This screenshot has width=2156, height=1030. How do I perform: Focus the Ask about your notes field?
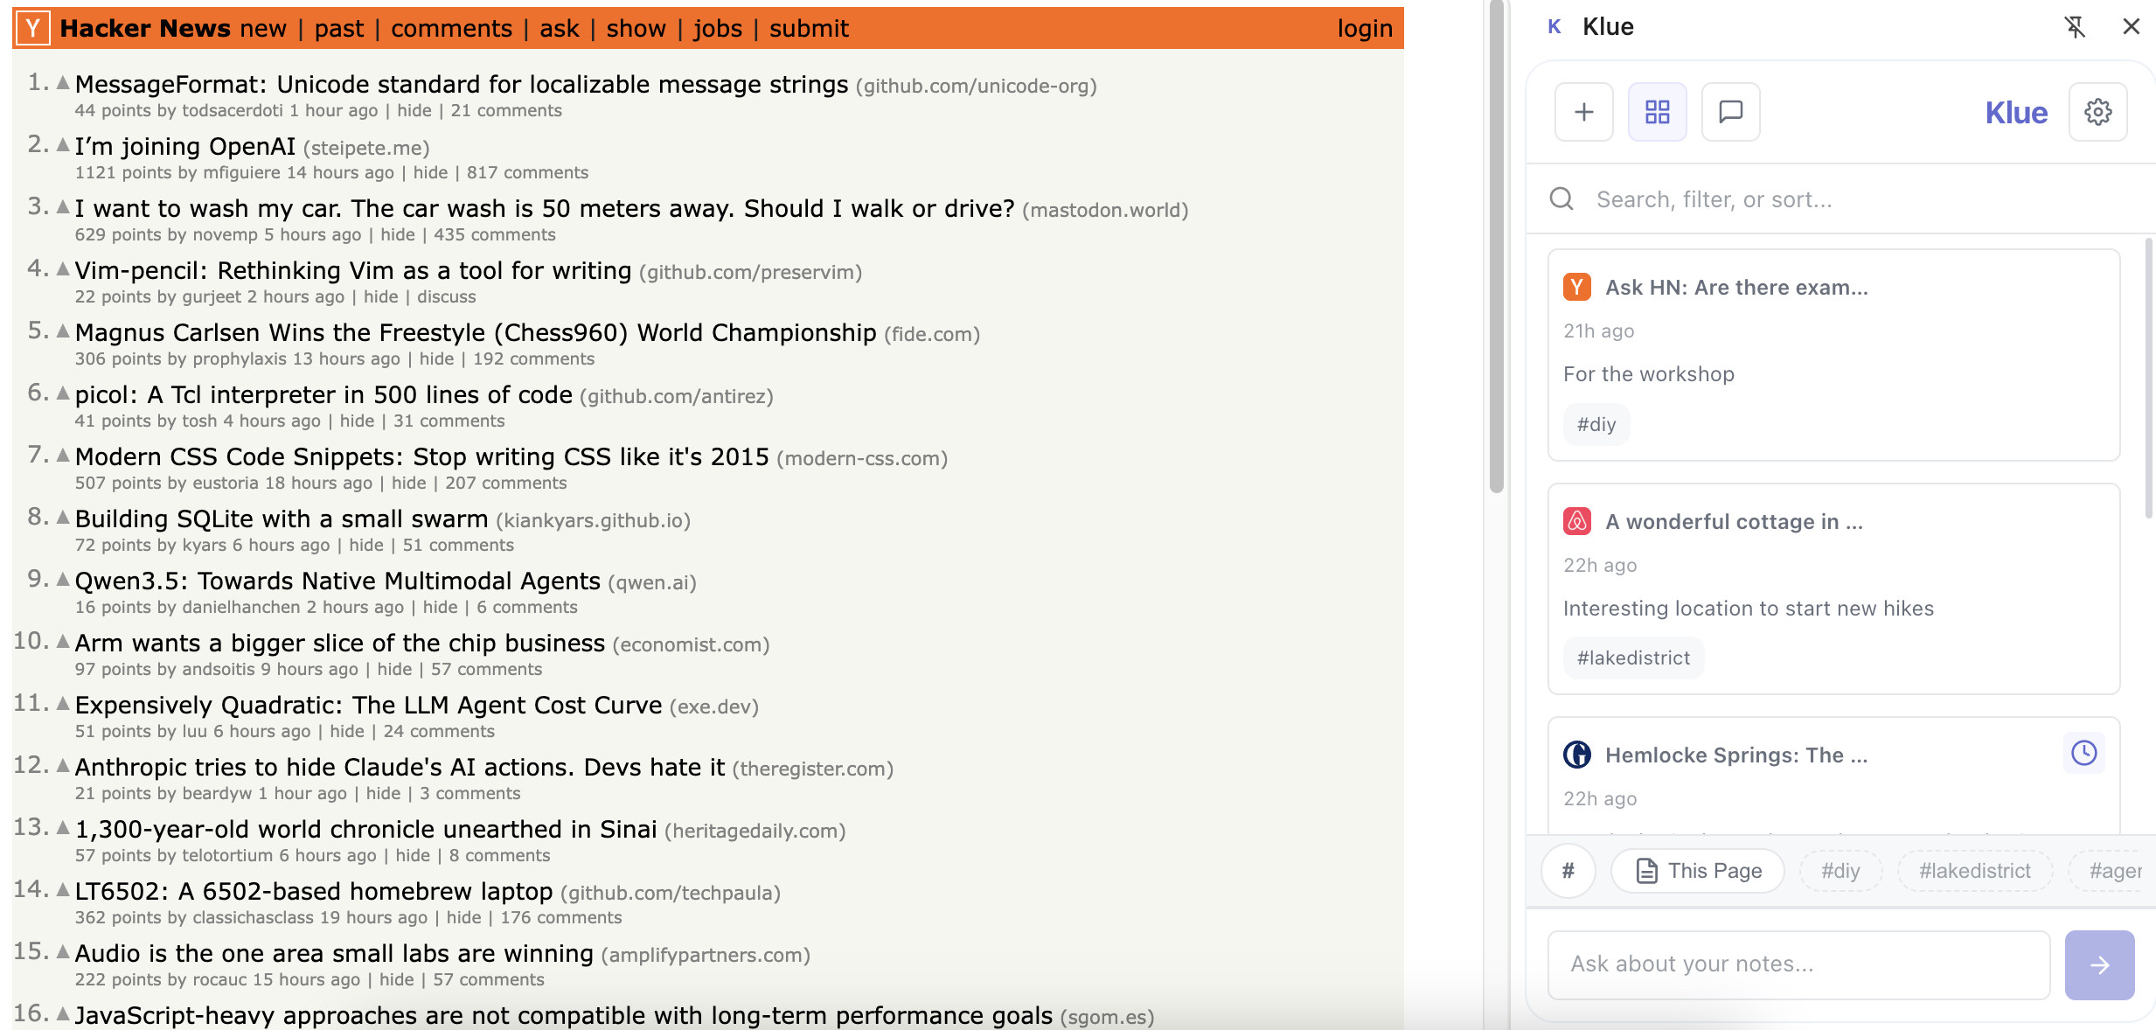click(x=1798, y=964)
